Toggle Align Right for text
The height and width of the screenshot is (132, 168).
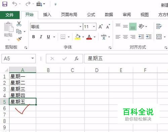click(x=133, y=37)
